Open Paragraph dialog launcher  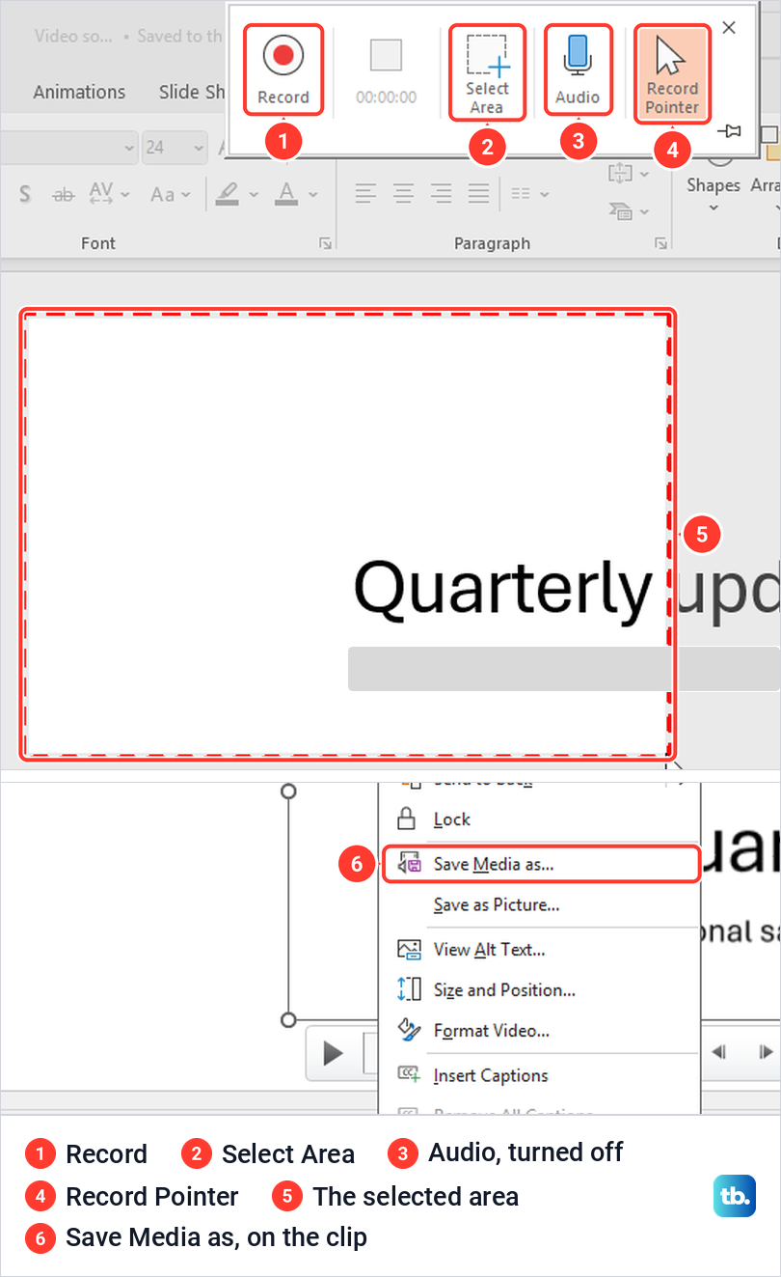660,244
